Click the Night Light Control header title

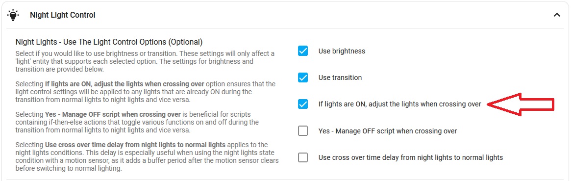[63, 15]
